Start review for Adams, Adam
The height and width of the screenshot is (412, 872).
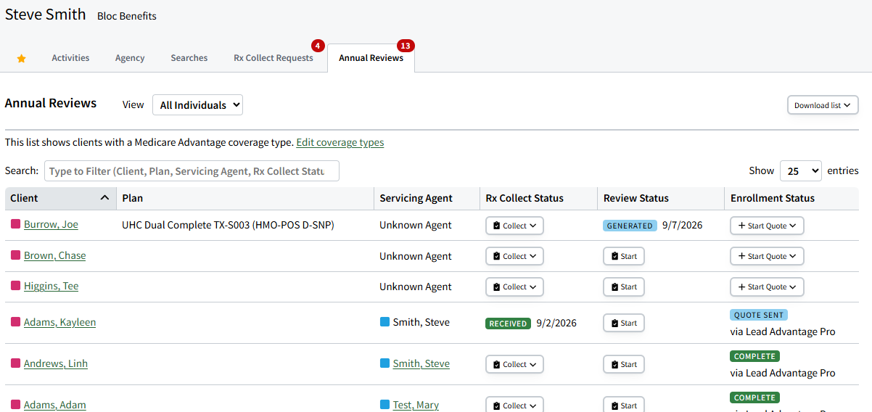pyautogui.click(x=624, y=405)
